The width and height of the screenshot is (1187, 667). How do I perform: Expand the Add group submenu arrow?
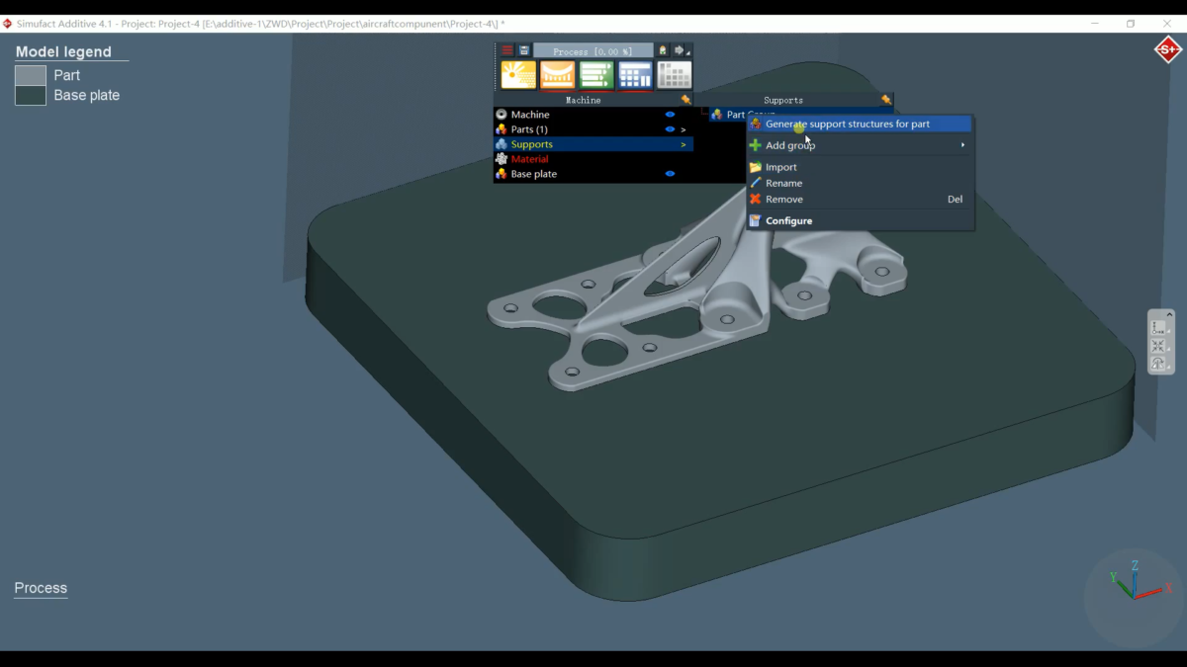[x=962, y=145]
